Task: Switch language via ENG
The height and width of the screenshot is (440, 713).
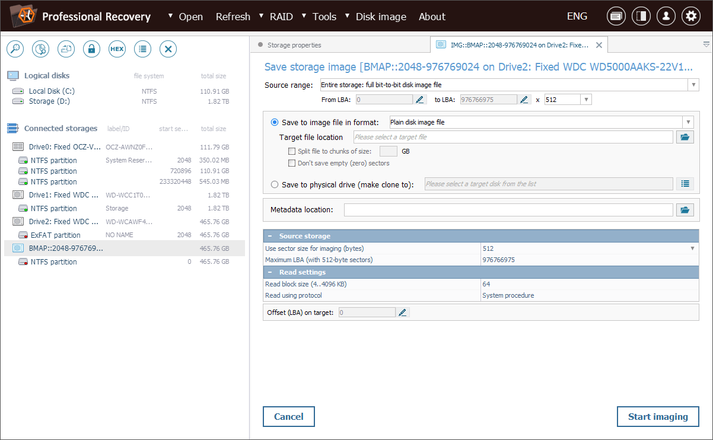Action: click(577, 16)
